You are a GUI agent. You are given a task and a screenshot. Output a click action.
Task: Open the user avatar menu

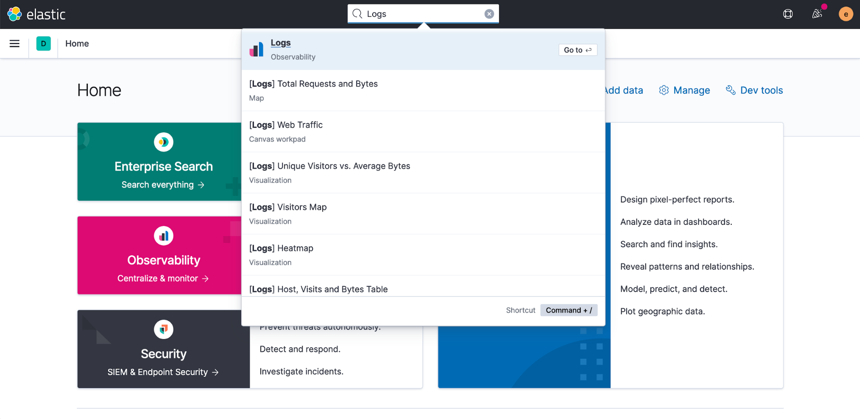(846, 14)
